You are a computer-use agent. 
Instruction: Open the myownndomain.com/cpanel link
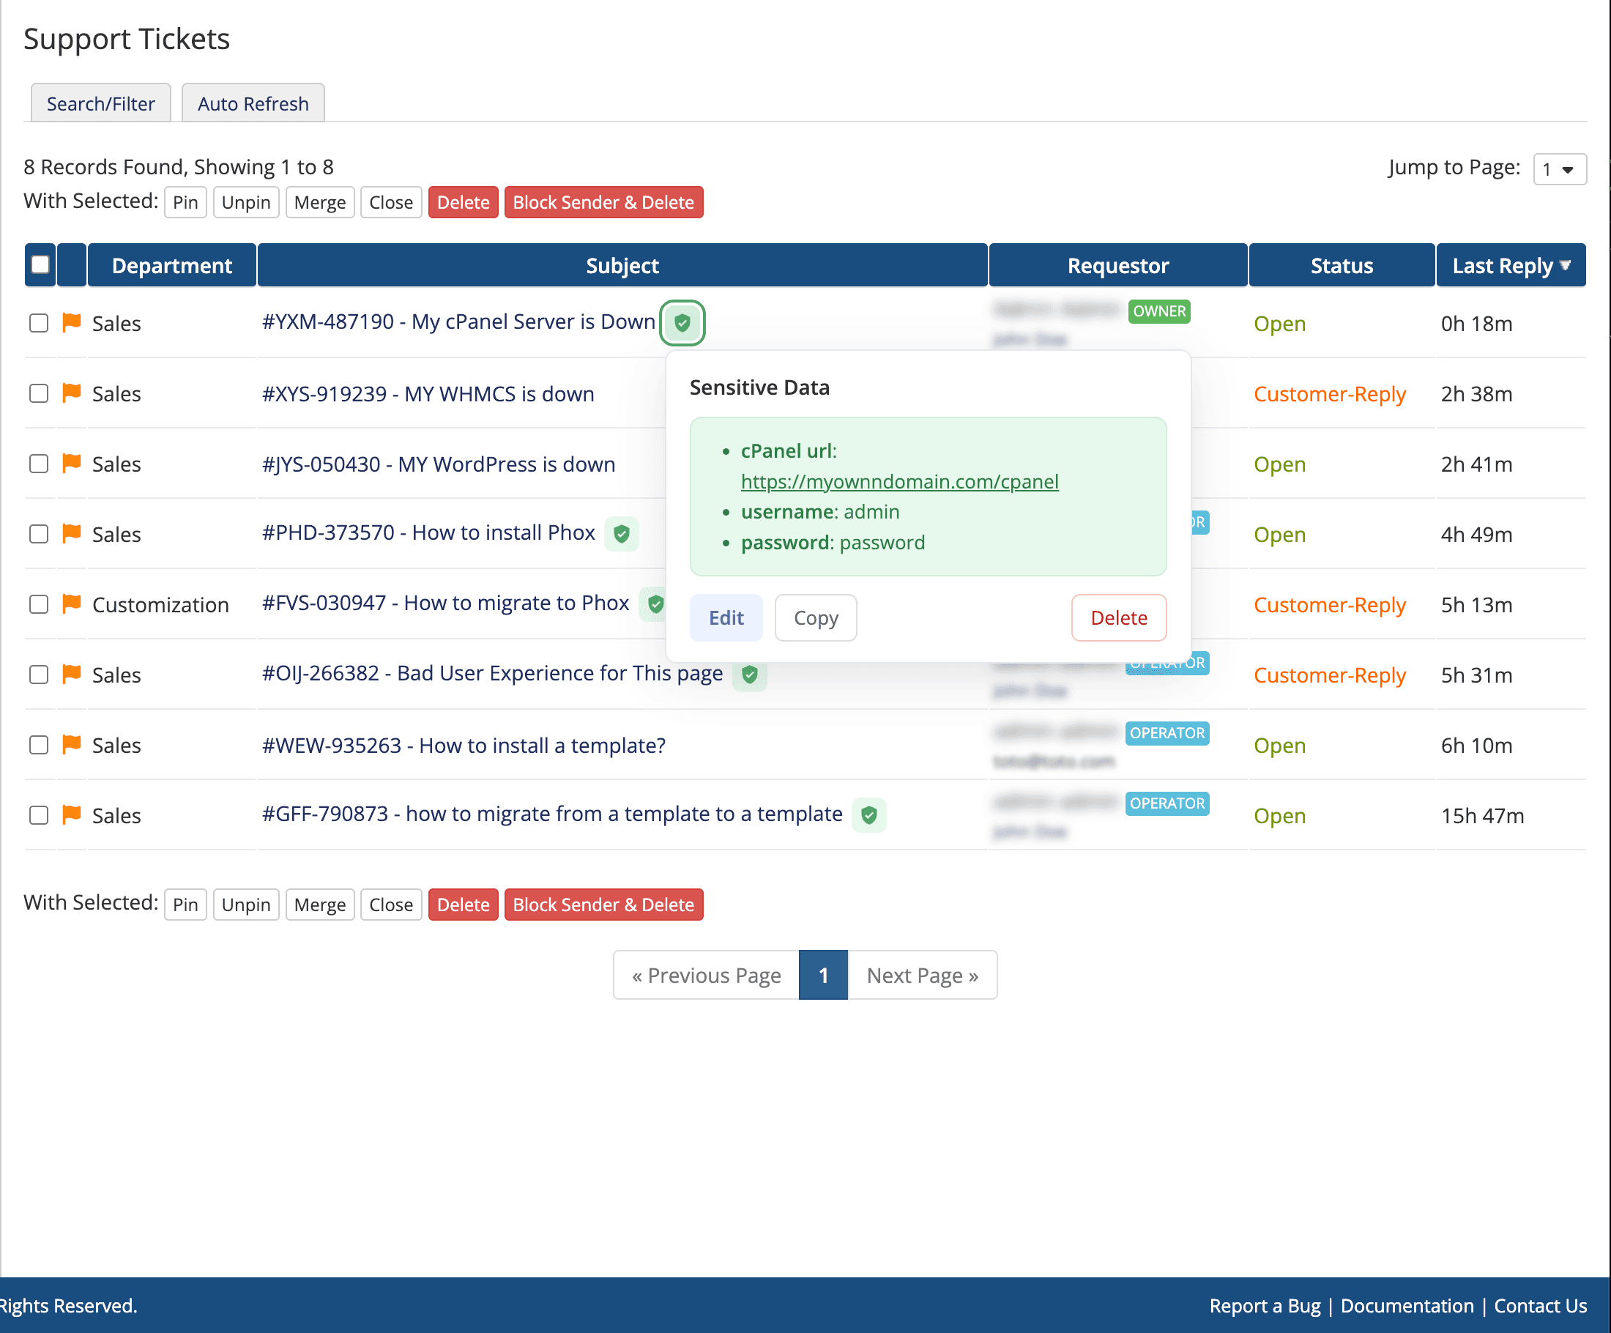tap(899, 481)
